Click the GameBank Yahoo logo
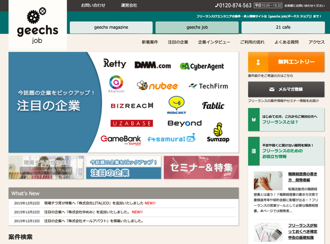This screenshot has width=330, height=244. tap(121, 140)
